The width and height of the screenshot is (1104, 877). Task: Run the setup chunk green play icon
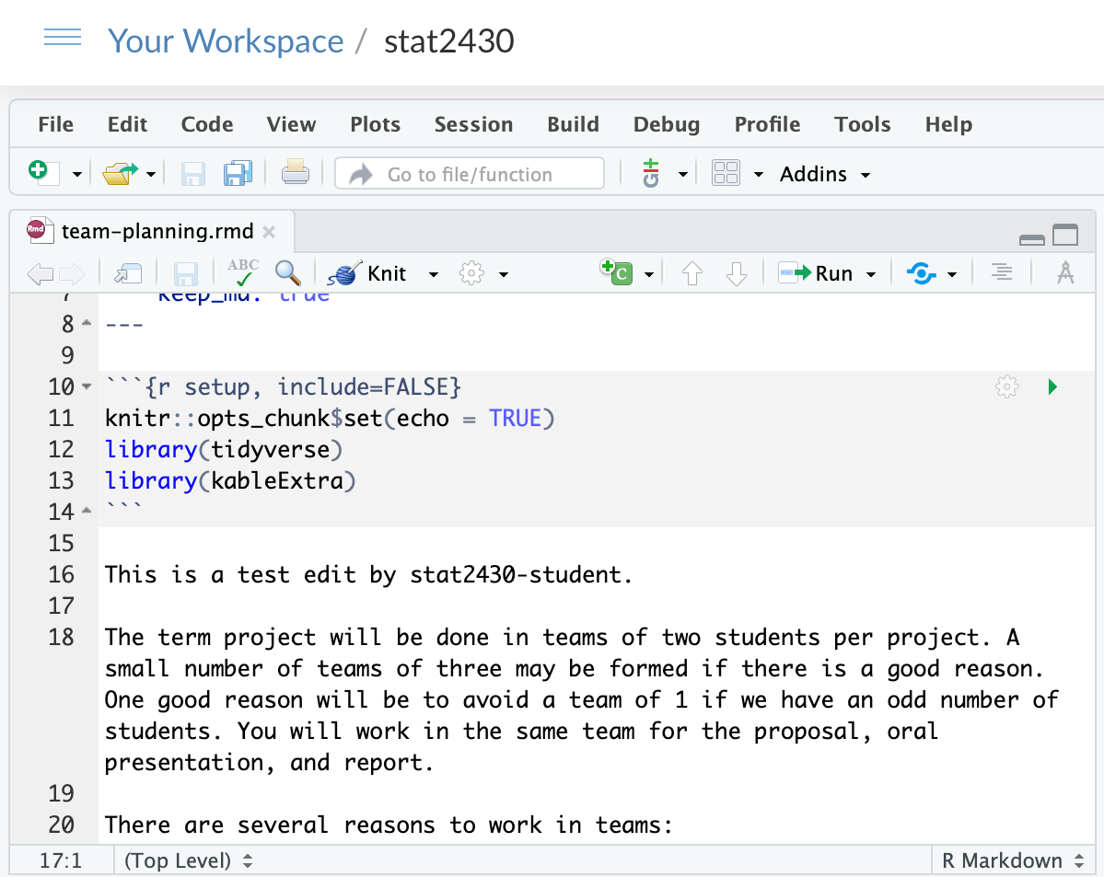pos(1052,387)
